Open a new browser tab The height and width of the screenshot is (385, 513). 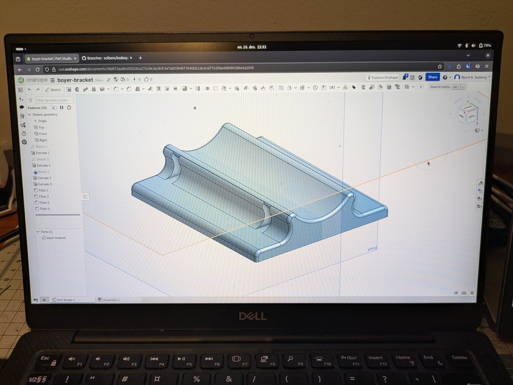[140, 58]
